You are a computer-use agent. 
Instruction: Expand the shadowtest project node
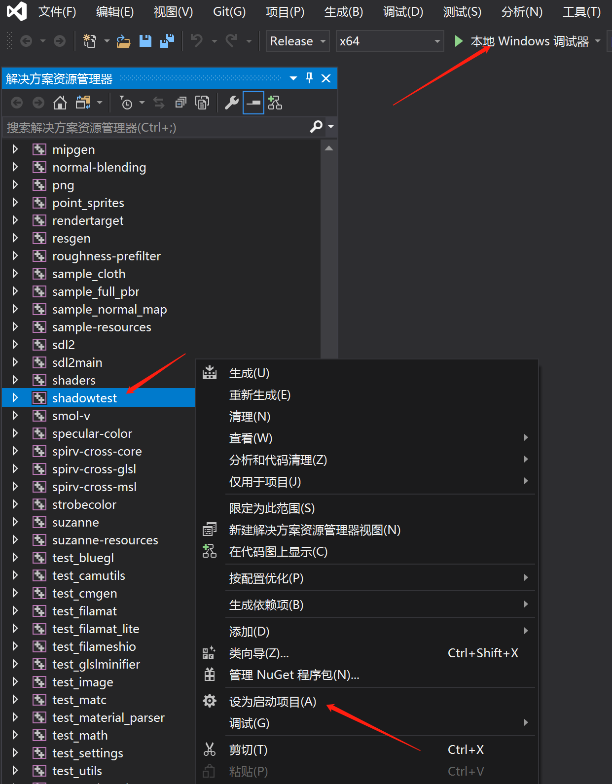click(x=15, y=397)
